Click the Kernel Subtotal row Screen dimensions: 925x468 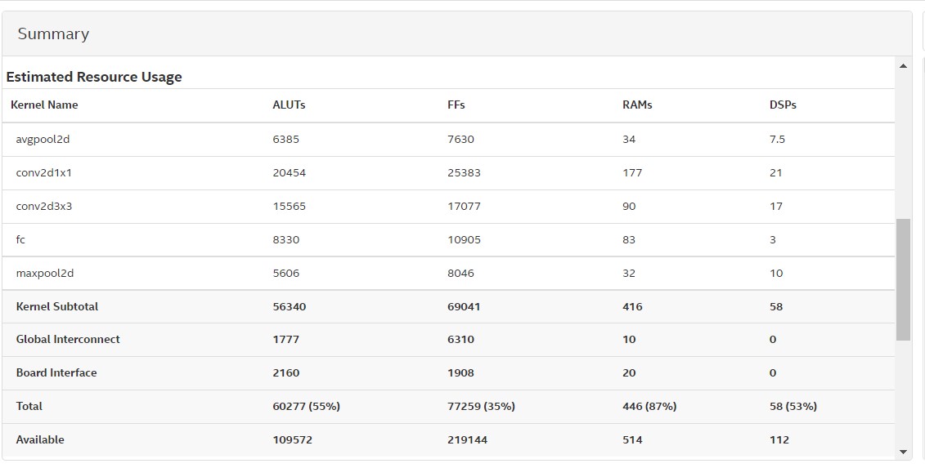tap(57, 307)
